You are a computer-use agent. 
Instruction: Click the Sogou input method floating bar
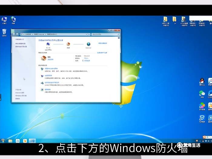tap(207, 137)
